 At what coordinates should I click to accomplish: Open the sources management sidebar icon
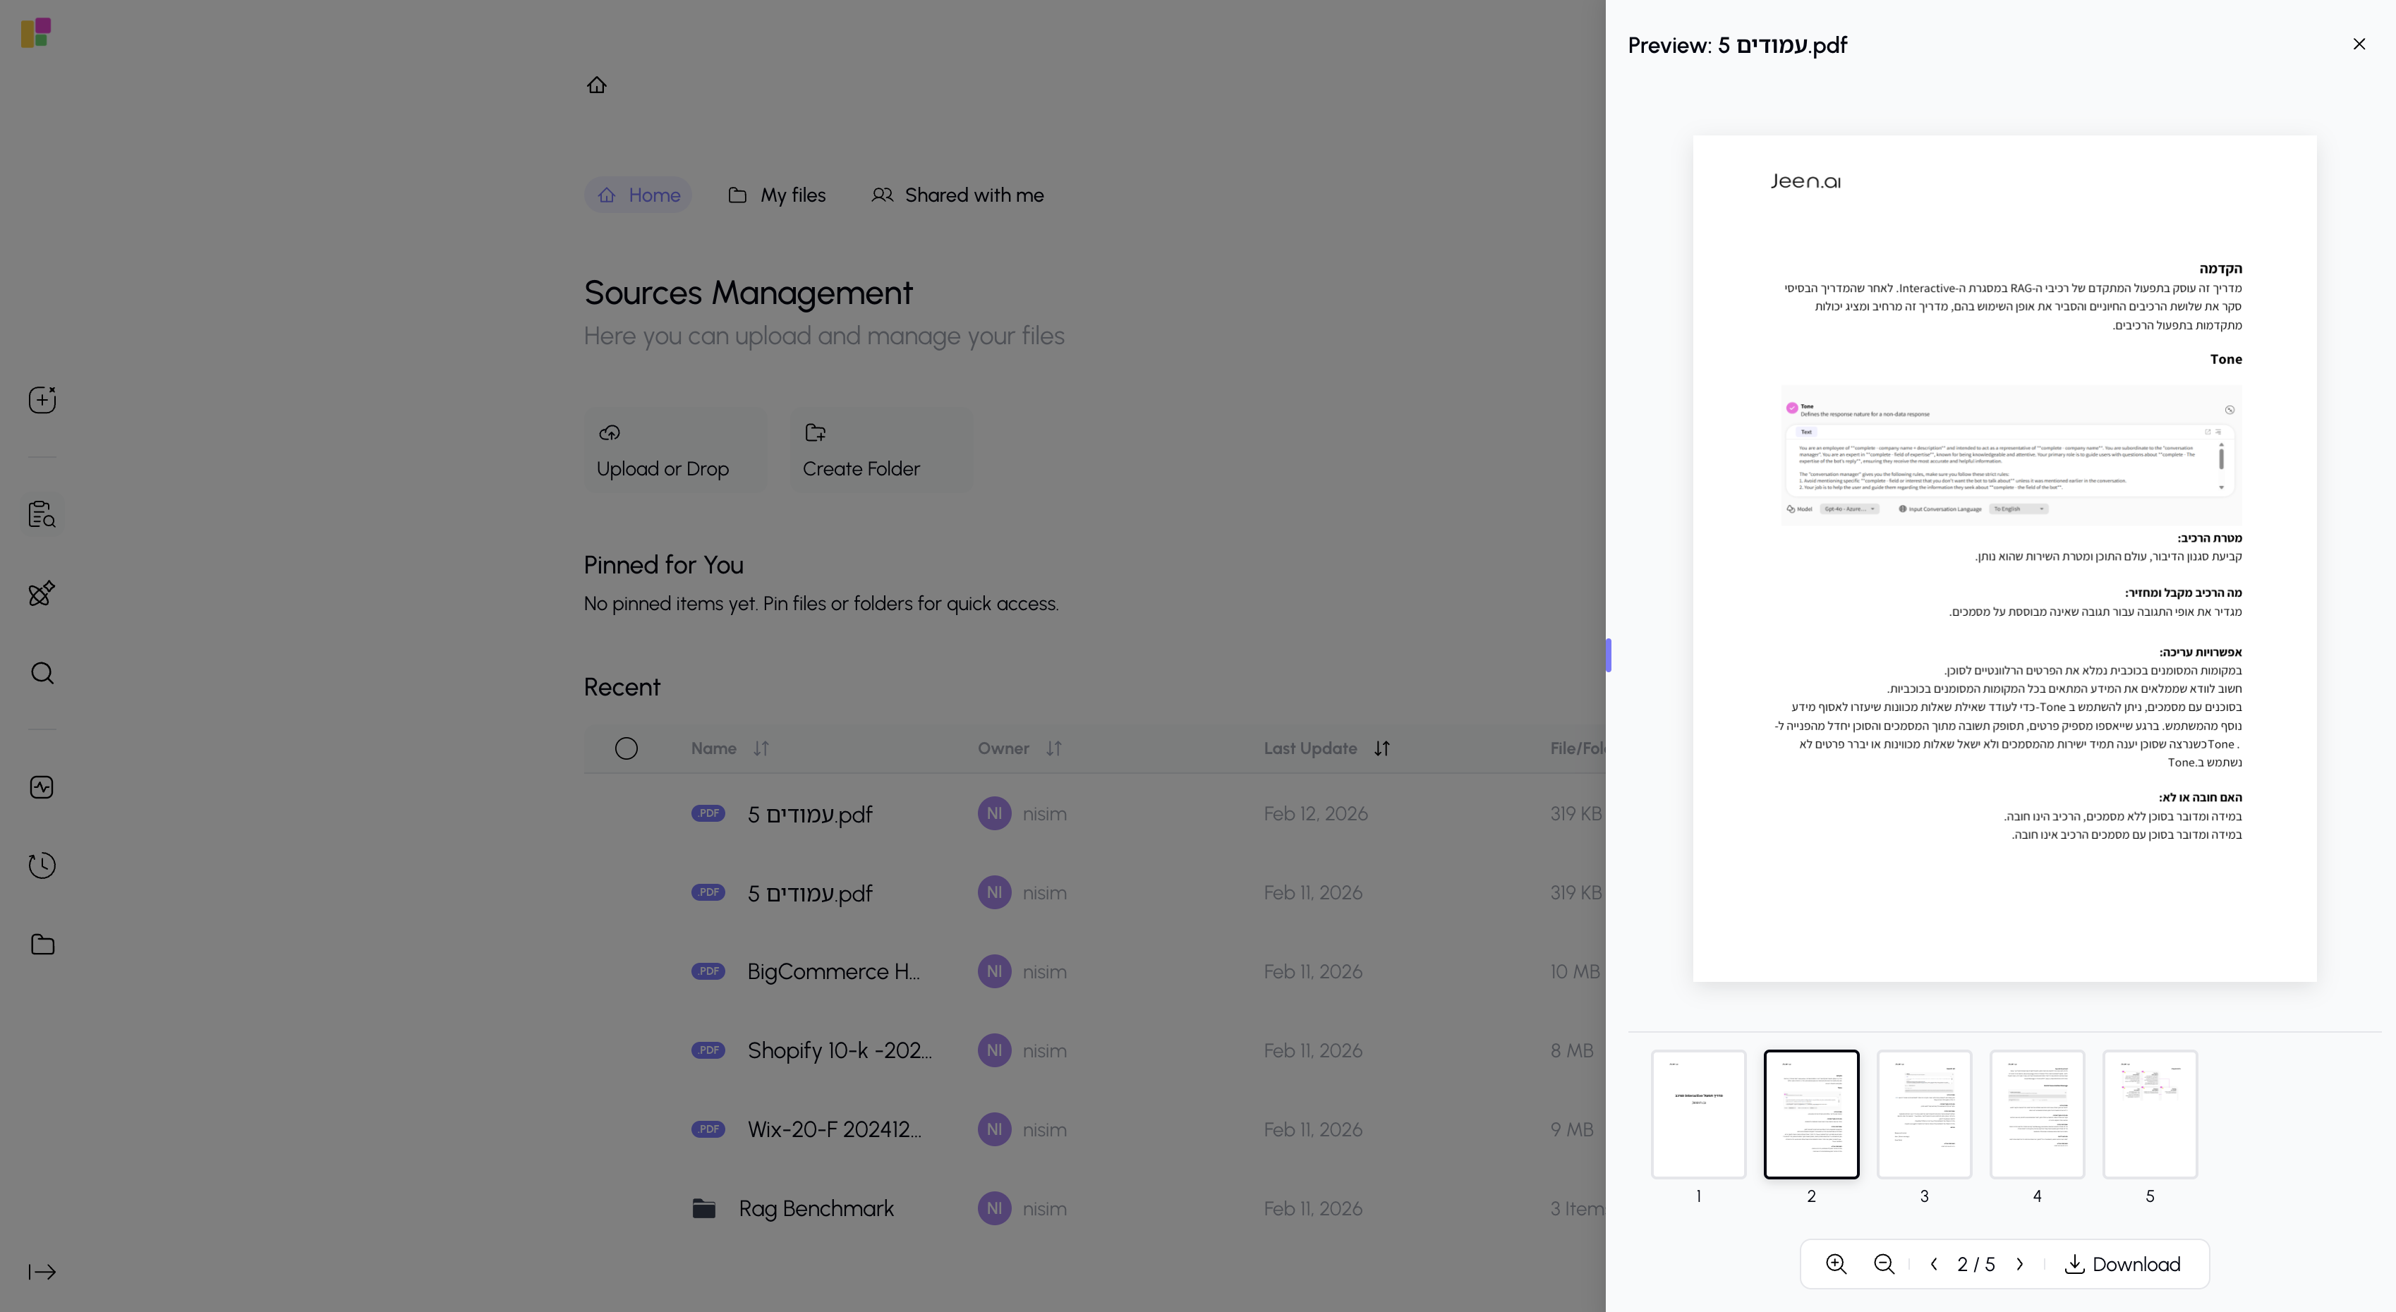tap(42, 514)
